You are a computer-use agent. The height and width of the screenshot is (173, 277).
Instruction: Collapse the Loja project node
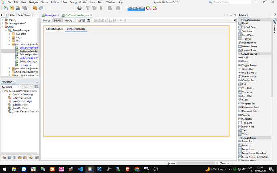click(2, 27)
